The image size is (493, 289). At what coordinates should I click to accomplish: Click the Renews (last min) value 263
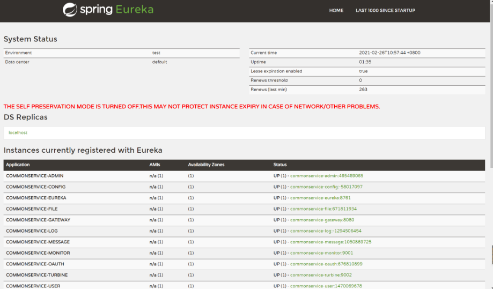coord(363,89)
